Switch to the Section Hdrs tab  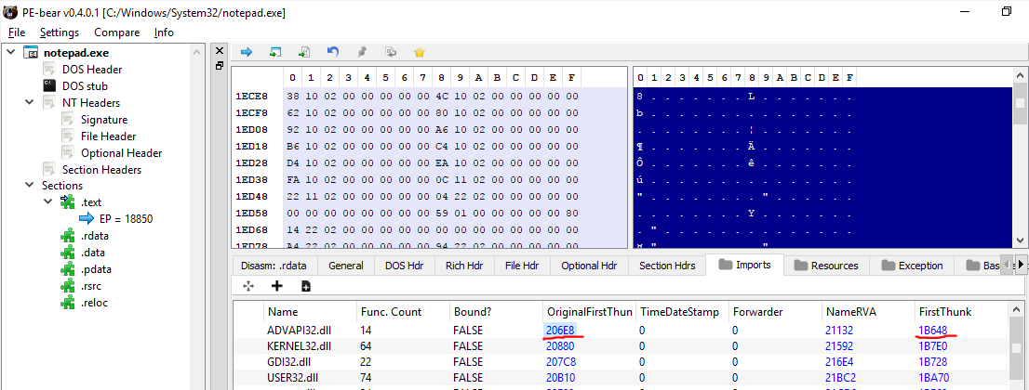667,266
